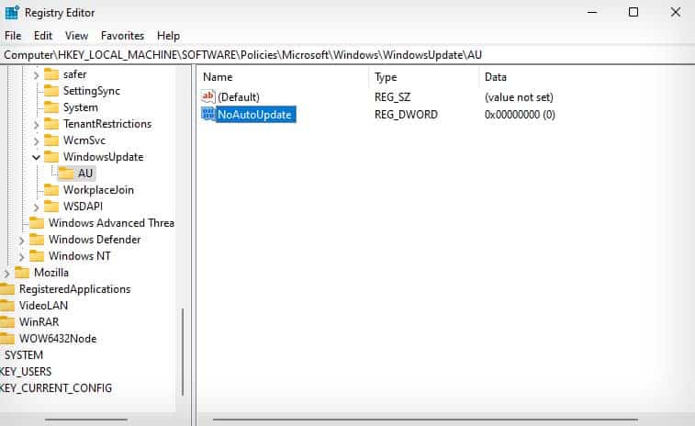This screenshot has width=695, height=426.
Task: Click the registry path address bar
Action: [347, 55]
